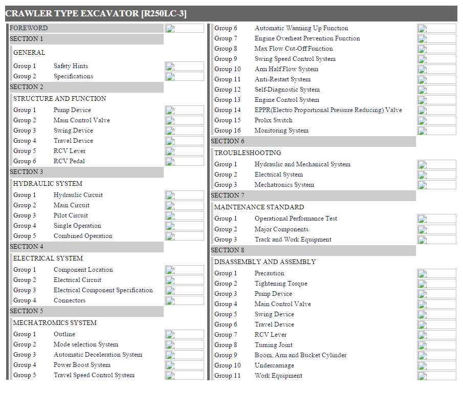The image size is (463, 413).
Task: Click Travel Speed Control System text
Action: 94,375
